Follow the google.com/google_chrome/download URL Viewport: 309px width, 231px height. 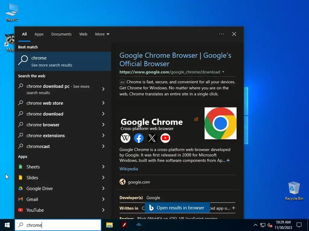tap(170, 72)
